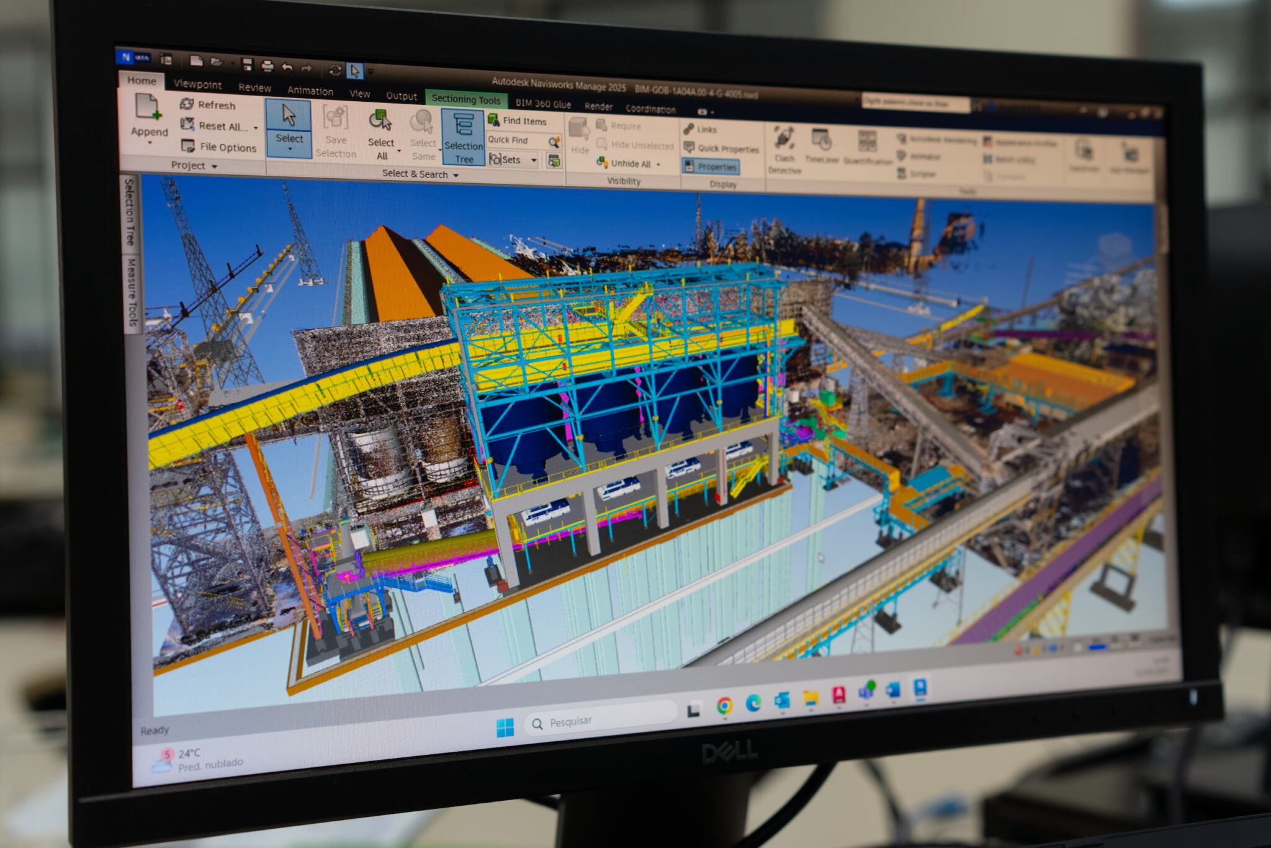Open Clash Detective tool
1271x848 pixels.
pyautogui.click(x=784, y=150)
